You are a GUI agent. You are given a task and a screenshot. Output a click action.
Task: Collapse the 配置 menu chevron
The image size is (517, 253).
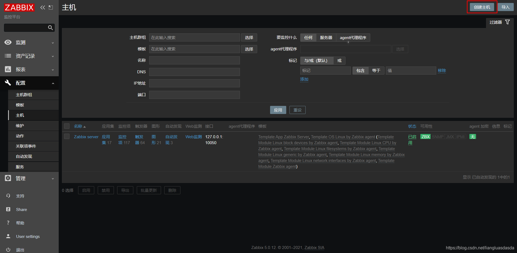(53, 83)
